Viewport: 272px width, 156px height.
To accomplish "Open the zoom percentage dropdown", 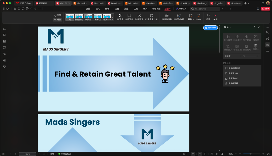I will tap(236, 154).
